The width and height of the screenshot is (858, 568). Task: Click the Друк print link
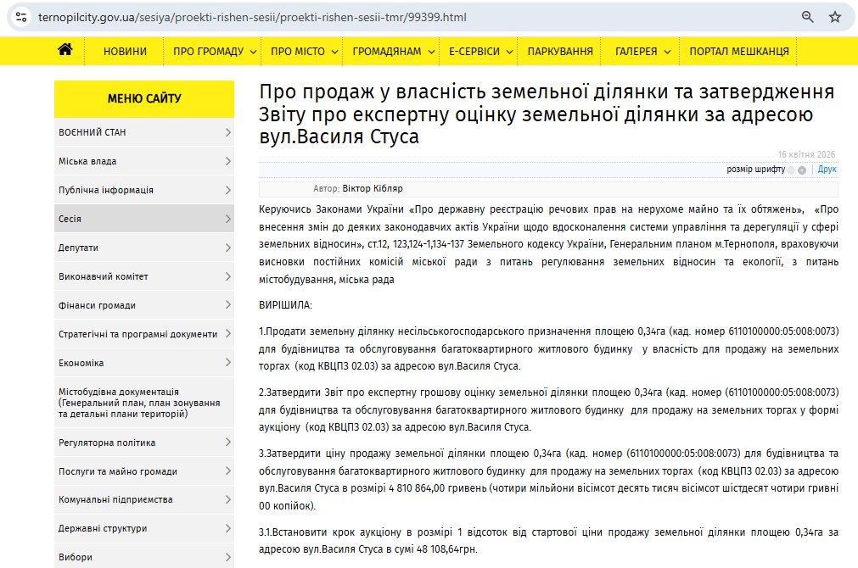click(827, 170)
